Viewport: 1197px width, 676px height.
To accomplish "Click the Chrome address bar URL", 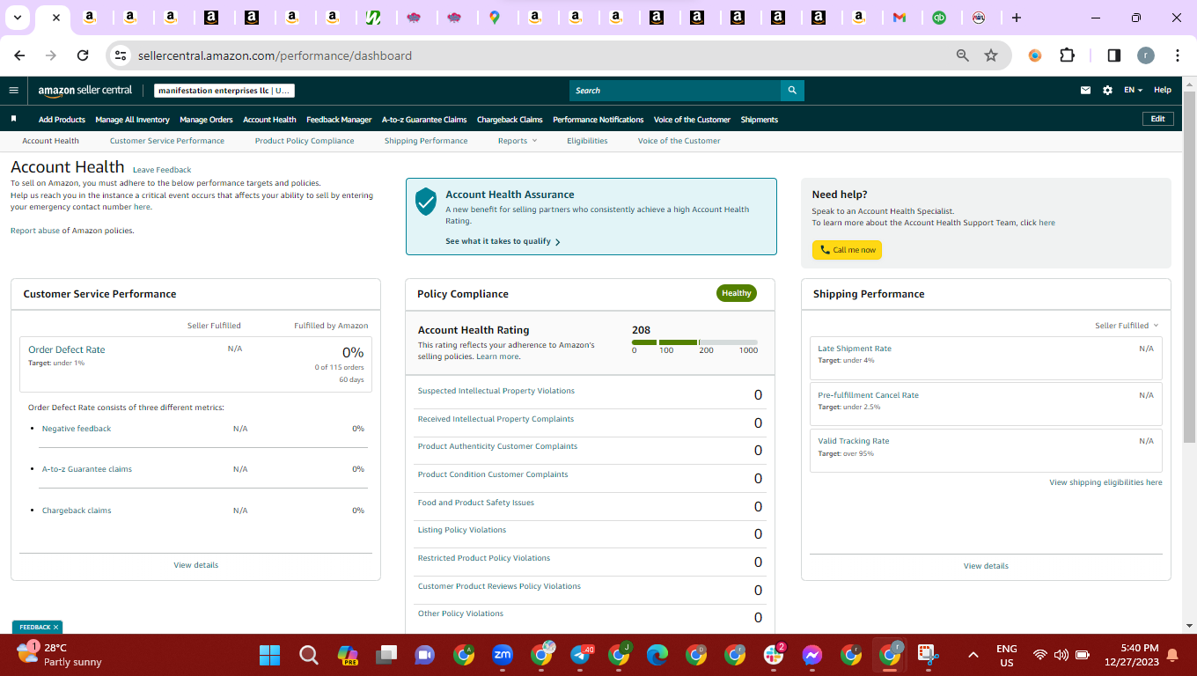I will pos(275,55).
